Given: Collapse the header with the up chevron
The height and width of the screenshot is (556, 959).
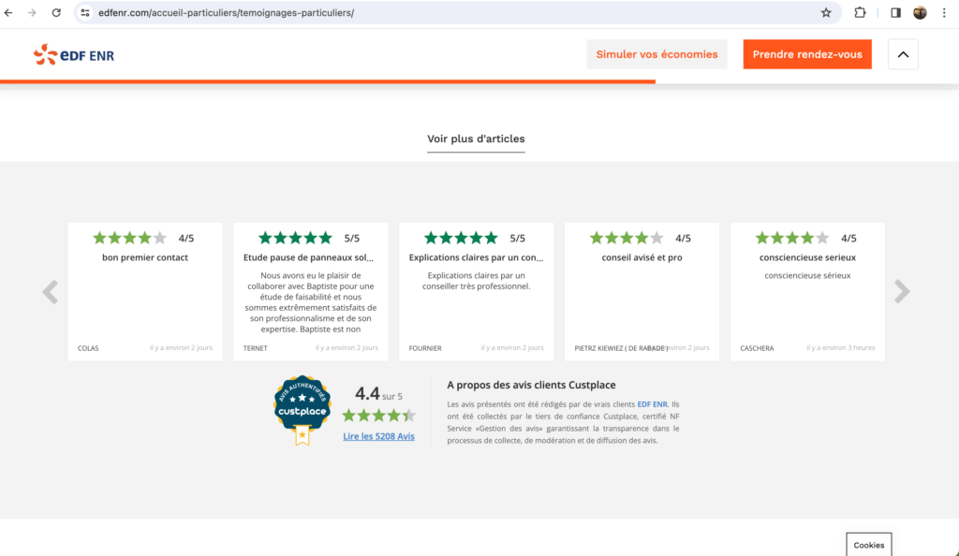Looking at the screenshot, I should (902, 54).
